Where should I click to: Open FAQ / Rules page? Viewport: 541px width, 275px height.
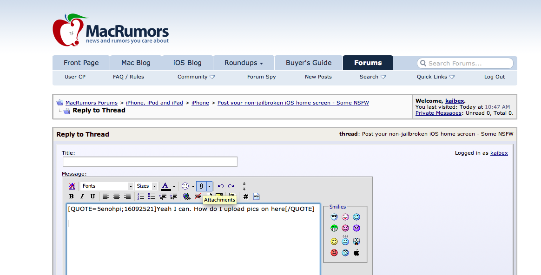[128, 77]
